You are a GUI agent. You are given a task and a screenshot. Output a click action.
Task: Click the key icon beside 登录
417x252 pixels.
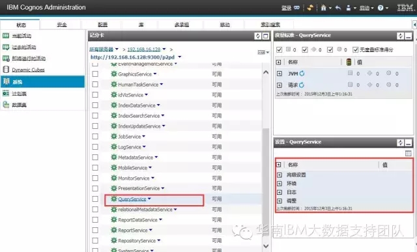point(296,8)
